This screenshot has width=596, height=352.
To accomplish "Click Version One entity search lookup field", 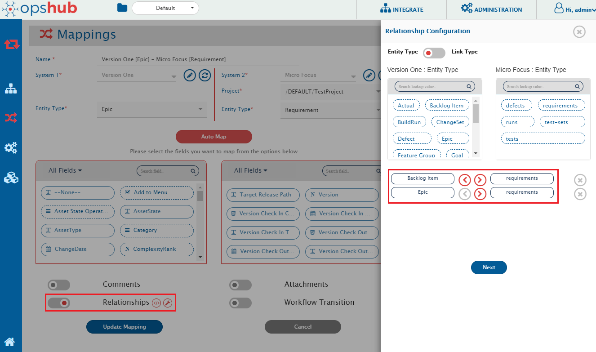I will pos(431,86).
